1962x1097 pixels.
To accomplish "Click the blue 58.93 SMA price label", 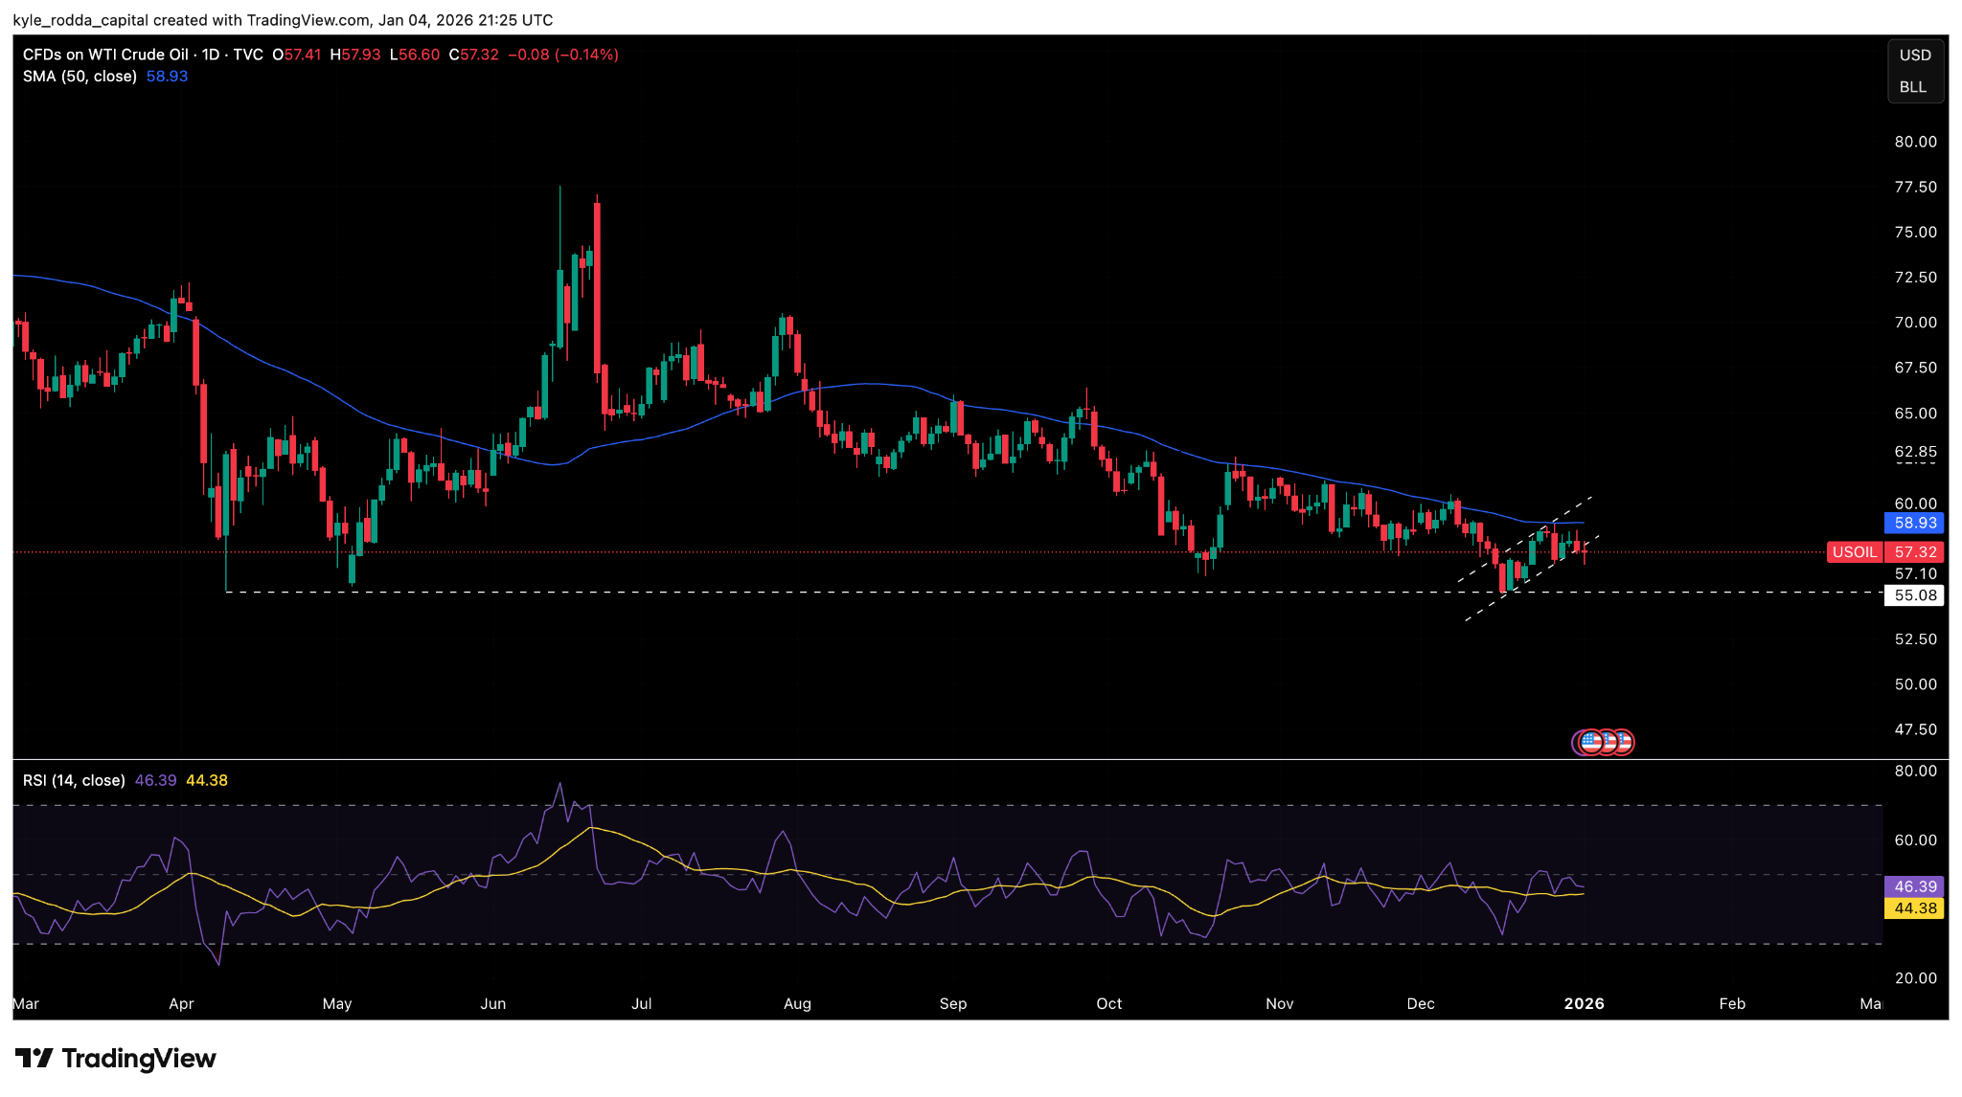I will [x=1915, y=523].
